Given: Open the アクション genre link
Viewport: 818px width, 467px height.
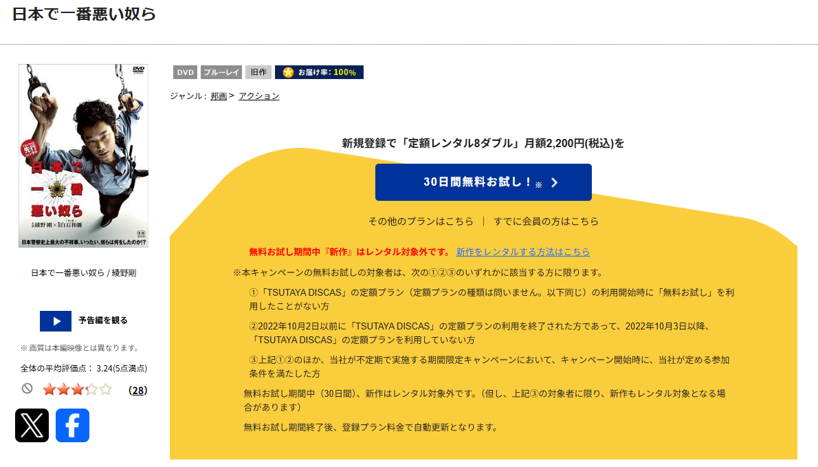Looking at the screenshot, I should [258, 96].
